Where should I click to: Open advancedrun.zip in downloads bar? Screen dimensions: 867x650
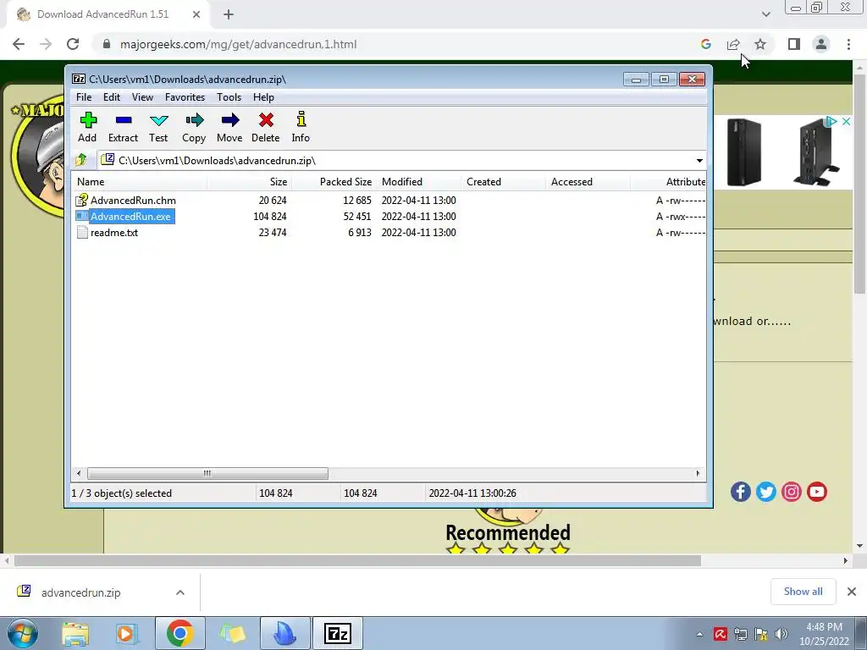[80, 592]
